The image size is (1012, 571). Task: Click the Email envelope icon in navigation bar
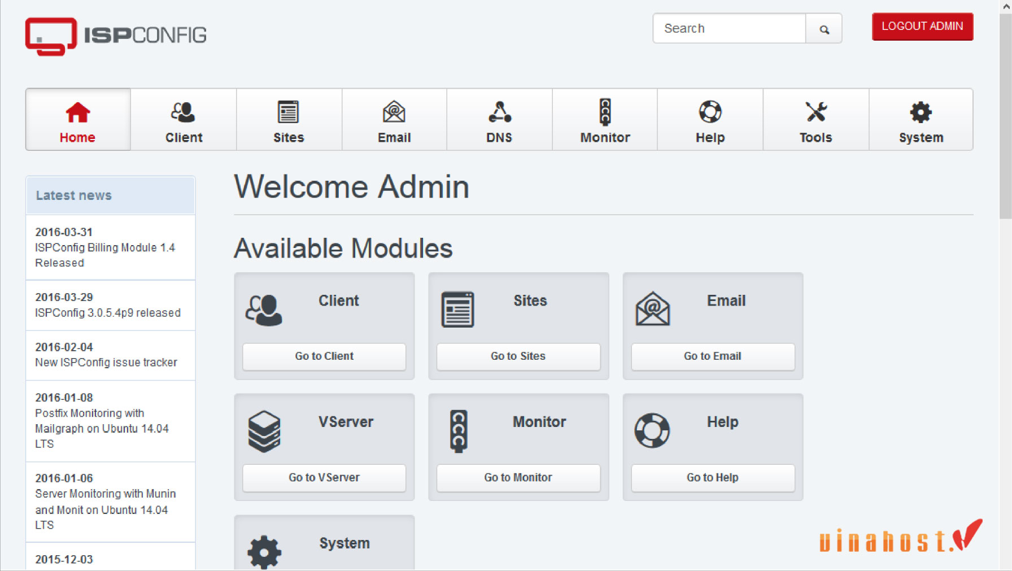click(394, 112)
